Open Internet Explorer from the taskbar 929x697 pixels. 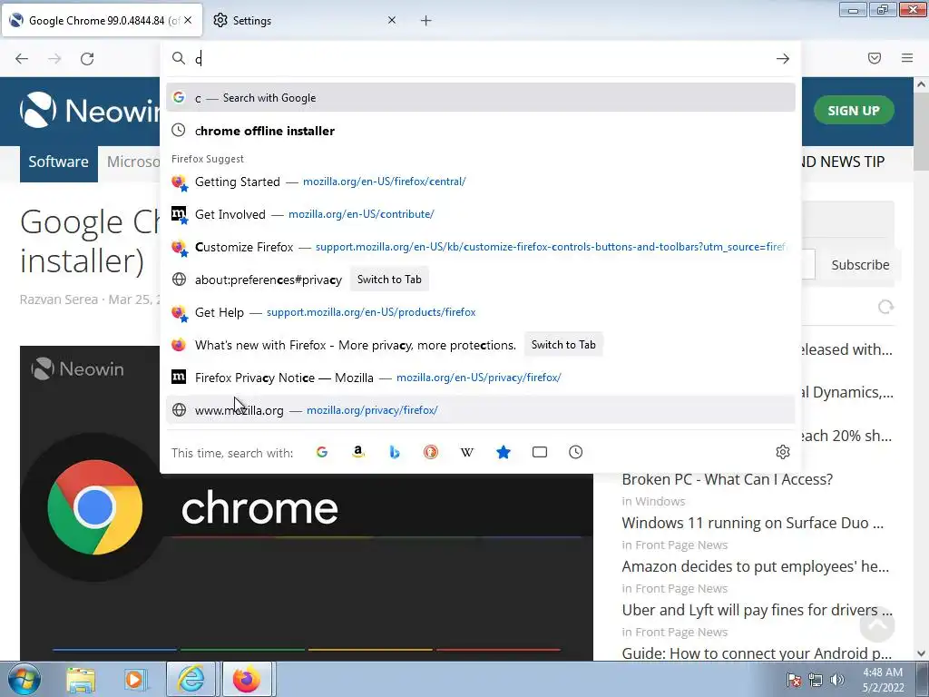point(191,679)
